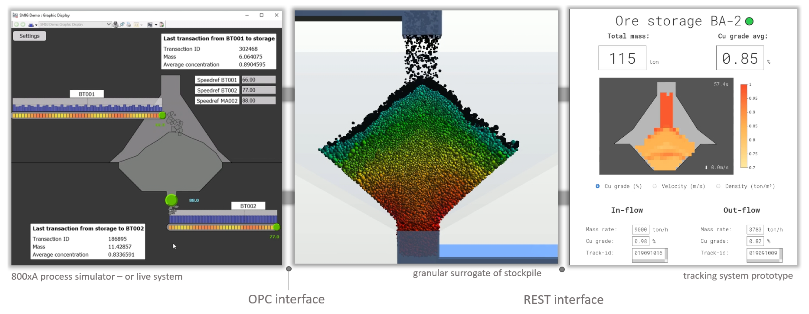Click the document export toolbar icon
Screen dimensions: 809x314
click(161, 25)
